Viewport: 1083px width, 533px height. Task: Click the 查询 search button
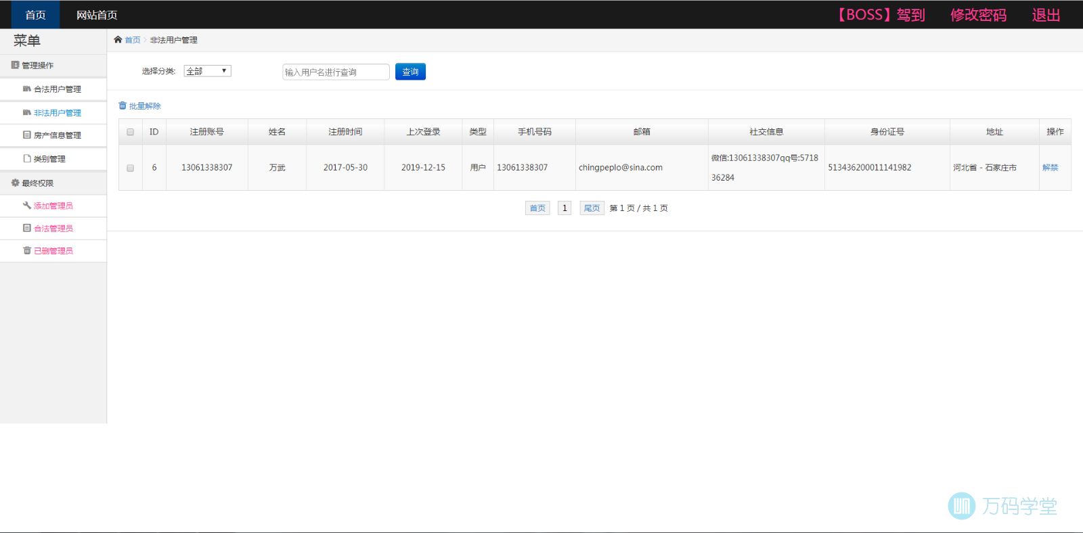point(410,72)
